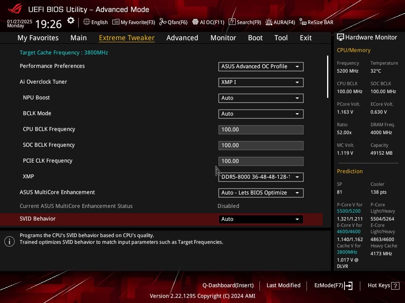The image size is (405, 303).
Task: Click the Search question mark icon
Action: 232,22
